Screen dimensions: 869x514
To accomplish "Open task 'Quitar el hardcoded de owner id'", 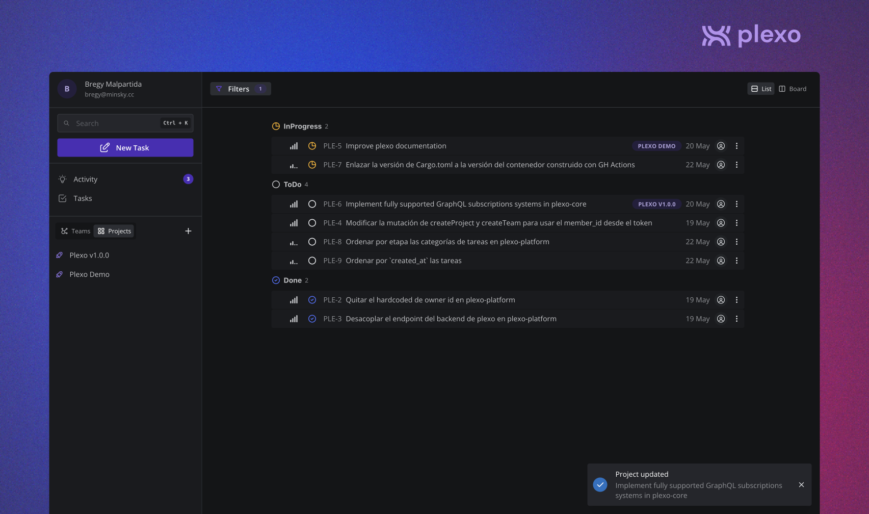I will 431,300.
